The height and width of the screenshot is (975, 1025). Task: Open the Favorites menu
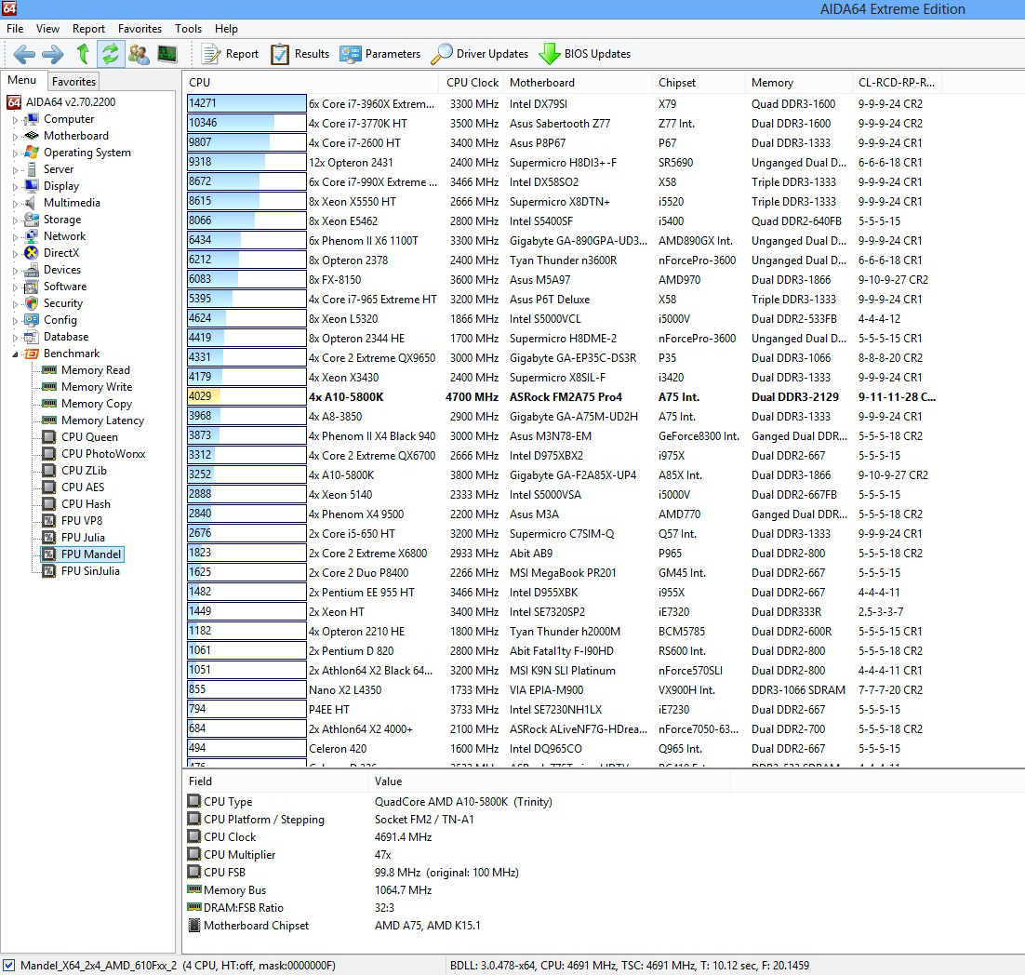click(x=140, y=29)
